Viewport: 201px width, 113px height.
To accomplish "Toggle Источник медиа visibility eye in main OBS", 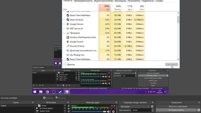I will coord(65,108).
